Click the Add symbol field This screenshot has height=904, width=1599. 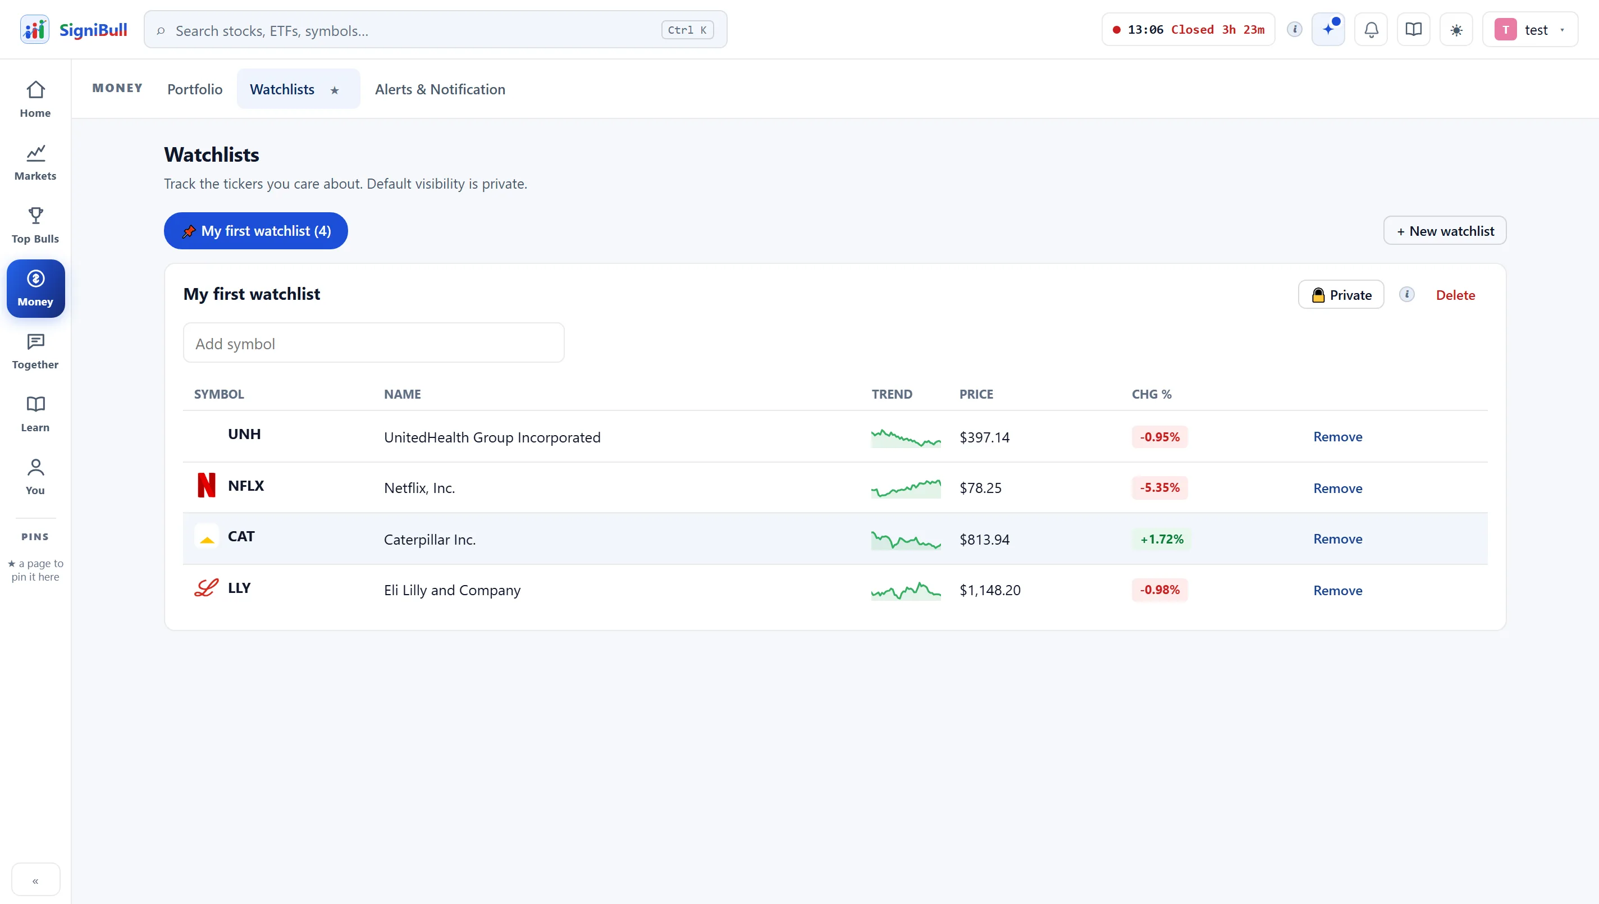[x=373, y=343]
